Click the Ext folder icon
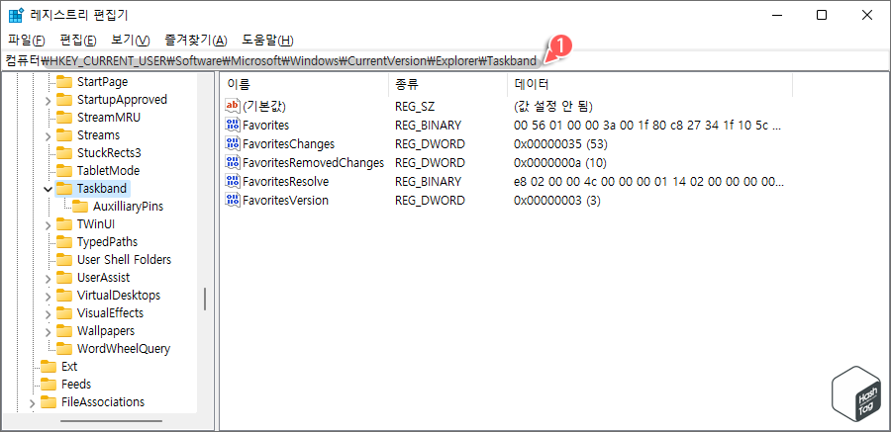Screen dimensions: 891x432 (49, 366)
